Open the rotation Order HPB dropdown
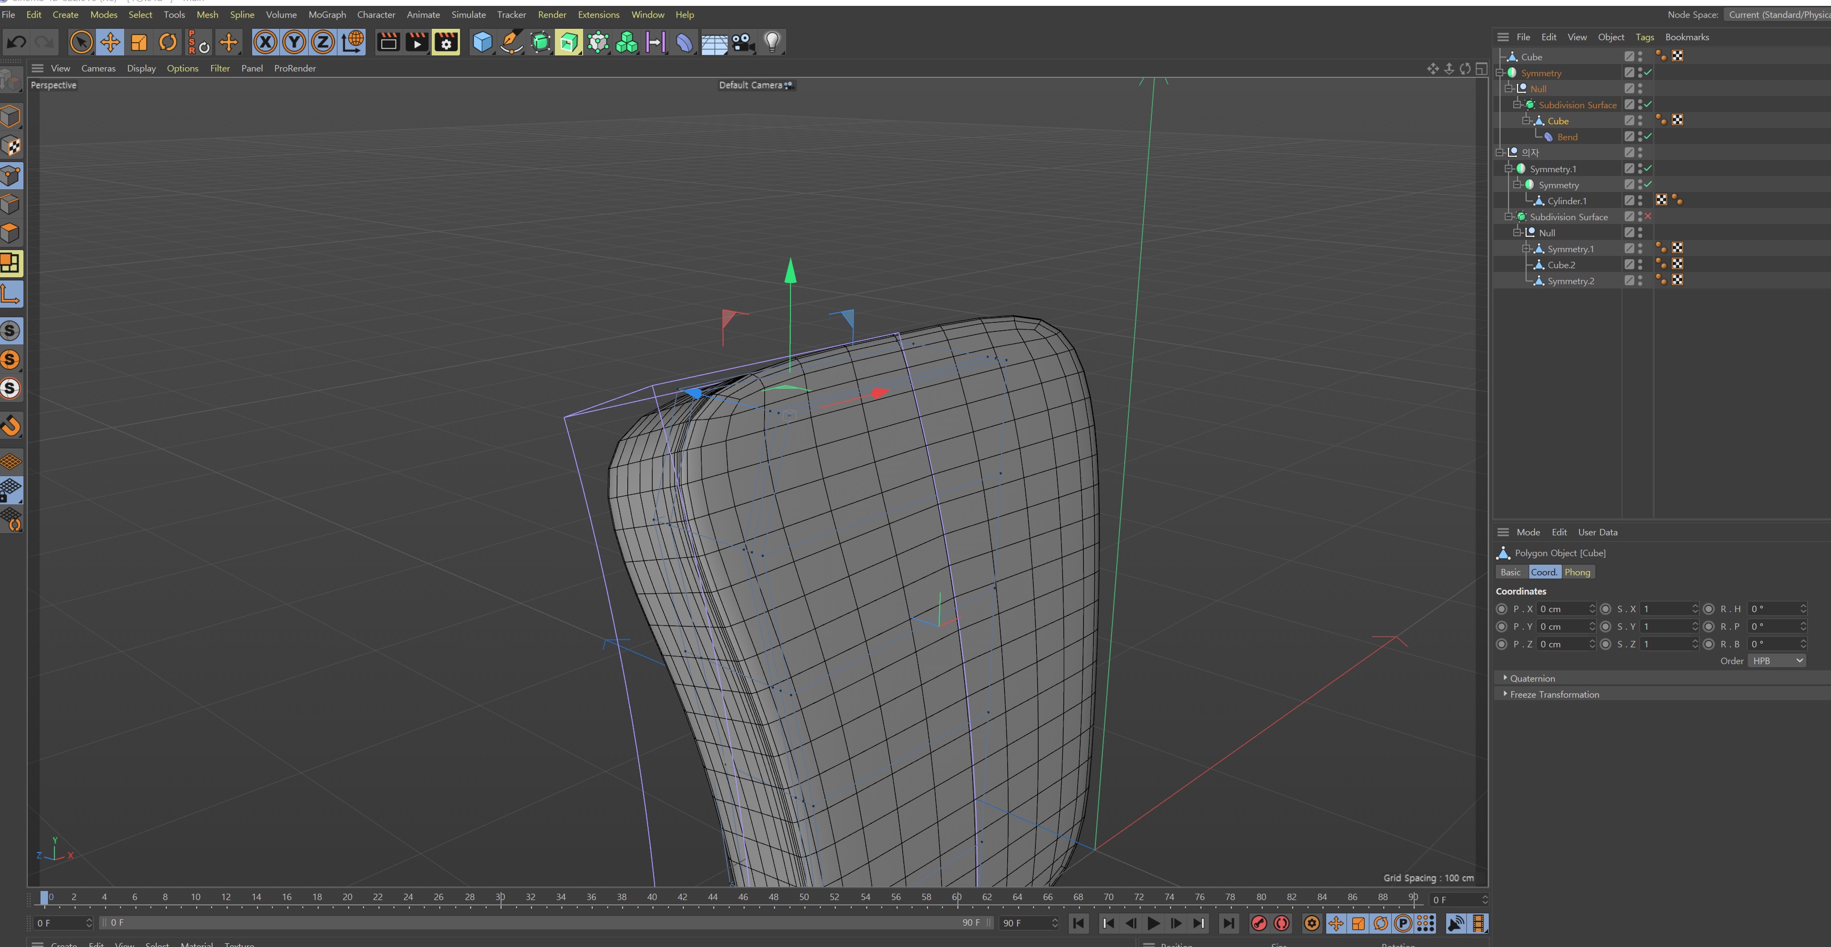The width and height of the screenshot is (1831, 947). (x=1776, y=661)
